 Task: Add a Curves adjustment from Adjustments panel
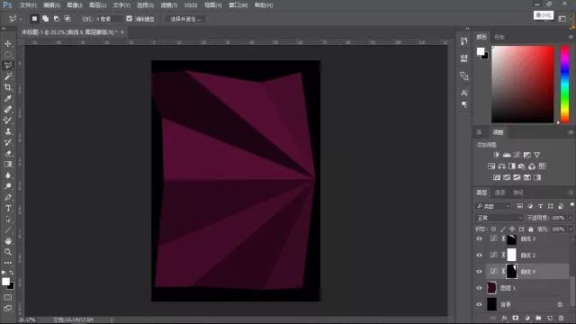(x=517, y=155)
